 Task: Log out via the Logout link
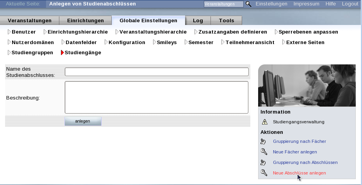(x=350, y=4)
